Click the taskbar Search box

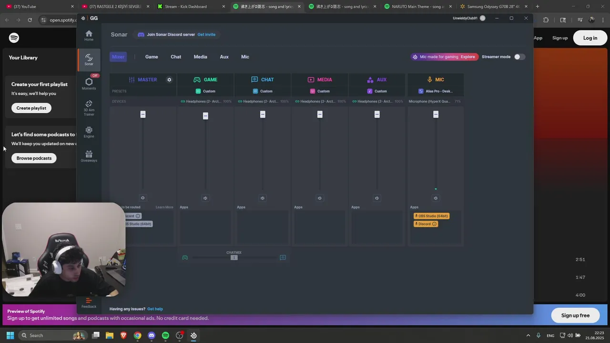coord(52,335)
